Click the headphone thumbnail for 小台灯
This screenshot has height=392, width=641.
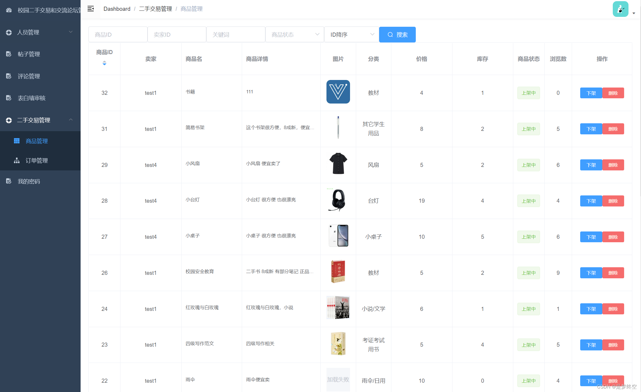pyautogui.click(x=338, y=200)
